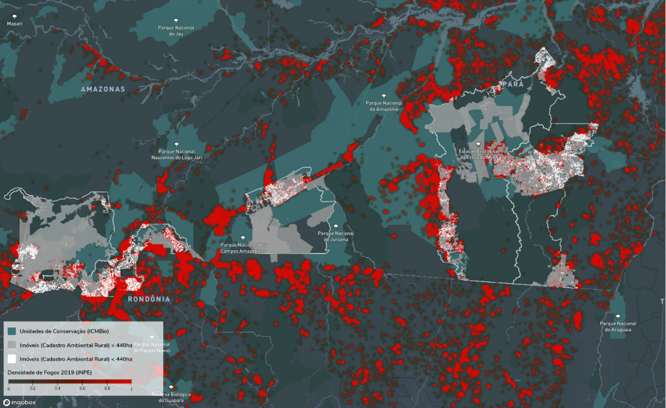The width and height of the screenshot is (666, 408).
Task: Click the Estação Ecológica da Terra do Meio icon
Action: point(478,145)
